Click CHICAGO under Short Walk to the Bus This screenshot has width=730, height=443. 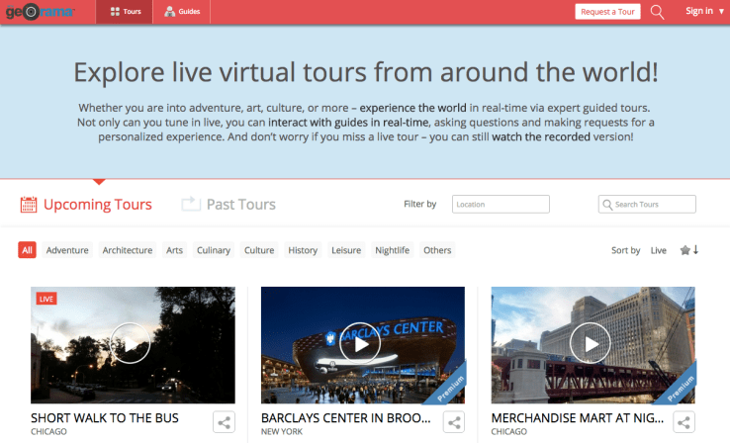pyautogui.click(x=48, y=431)
